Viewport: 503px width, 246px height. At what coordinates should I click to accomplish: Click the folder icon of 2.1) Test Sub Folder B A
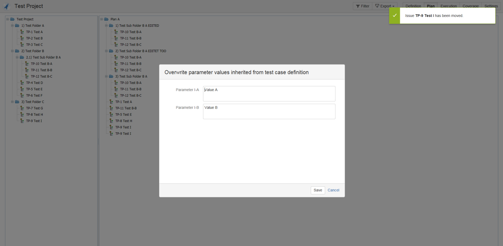[x=22, y=57]
